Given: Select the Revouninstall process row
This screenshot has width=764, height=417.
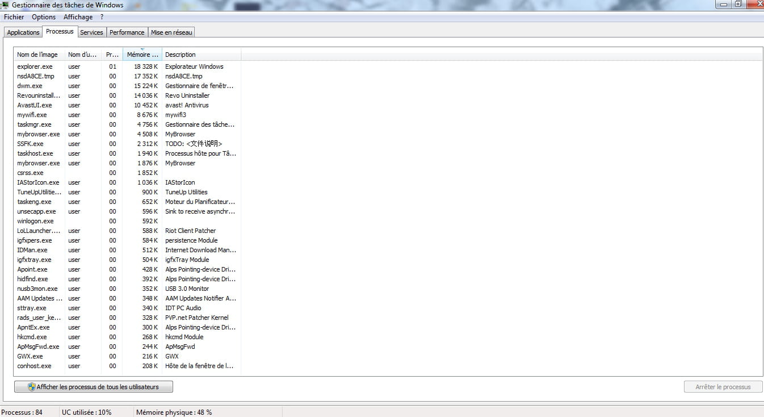Looking at the screenshot, I should [x=128, y=95].
